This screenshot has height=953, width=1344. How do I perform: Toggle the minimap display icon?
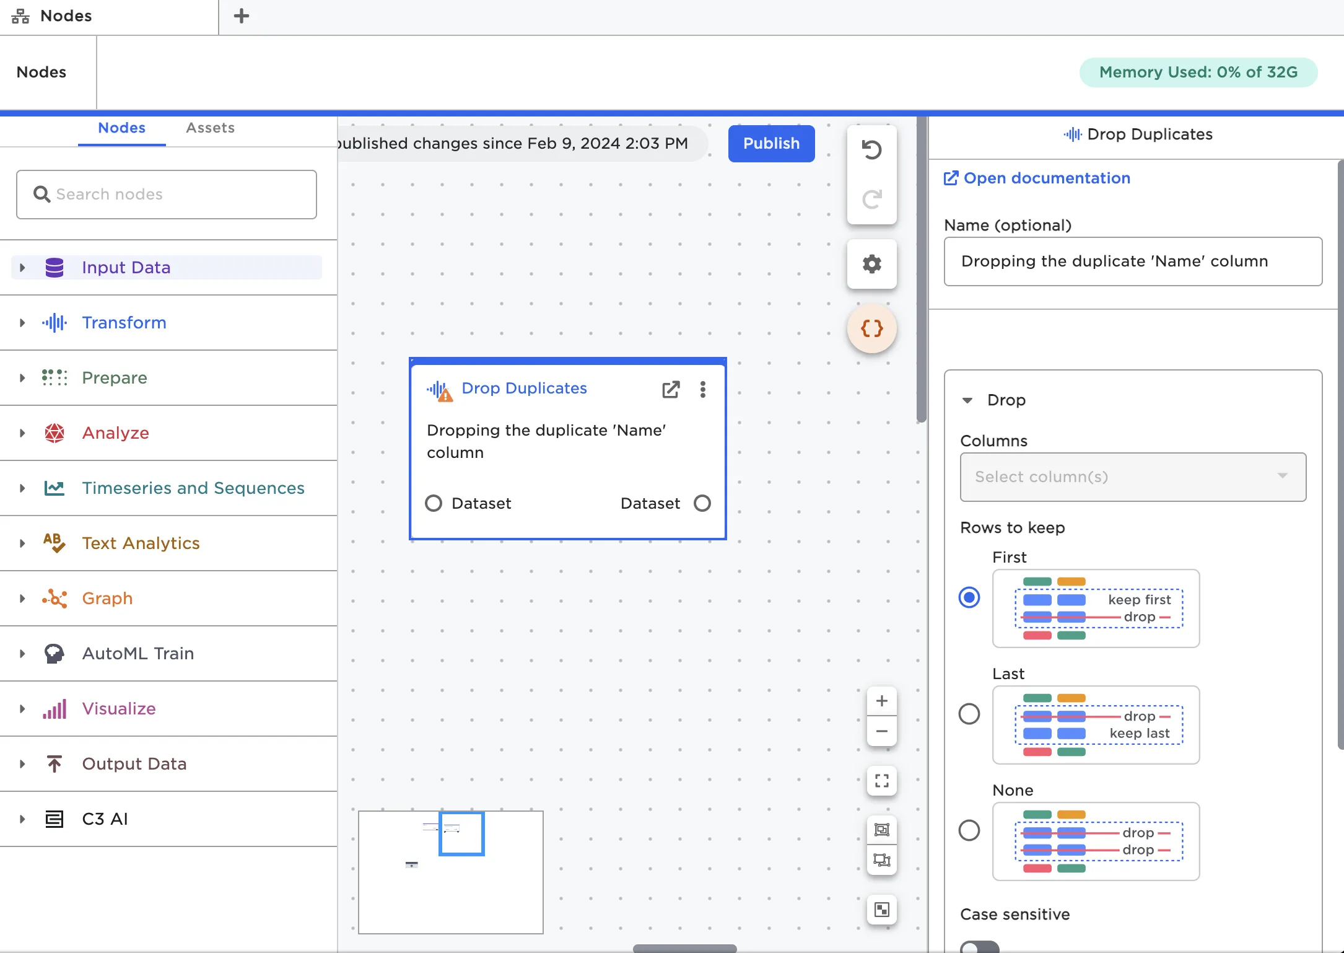click(881, 910)
